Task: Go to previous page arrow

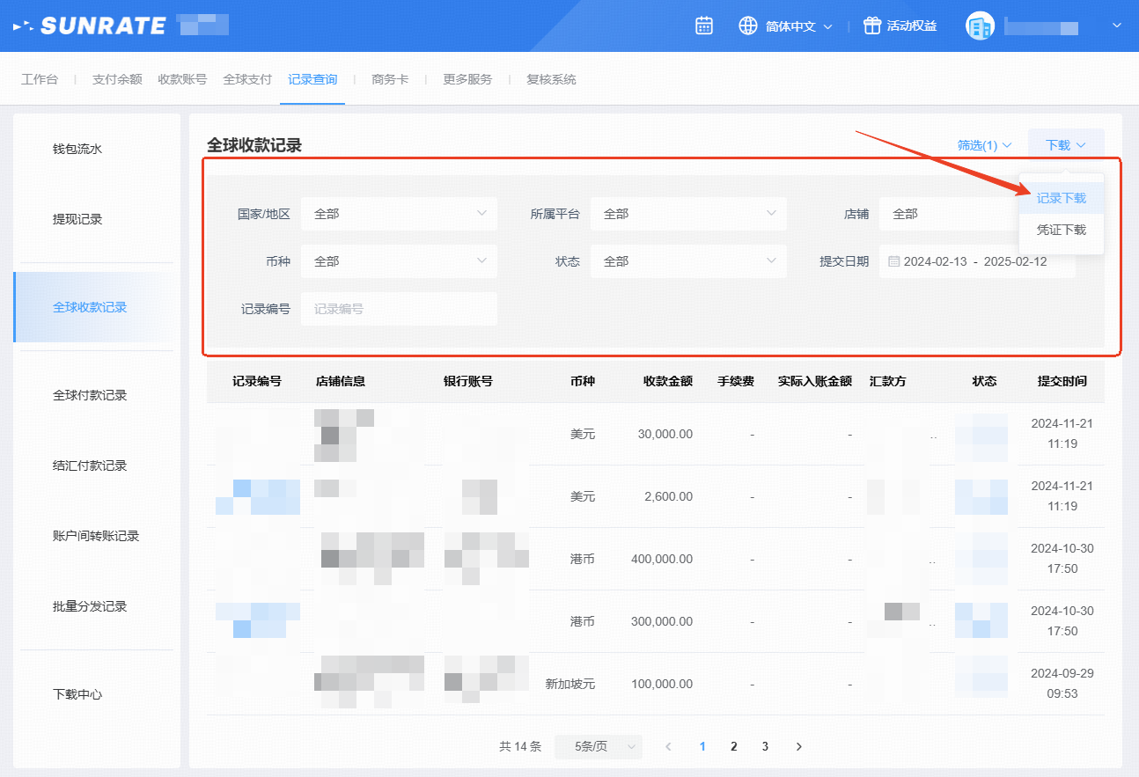Action: point(668,746)
